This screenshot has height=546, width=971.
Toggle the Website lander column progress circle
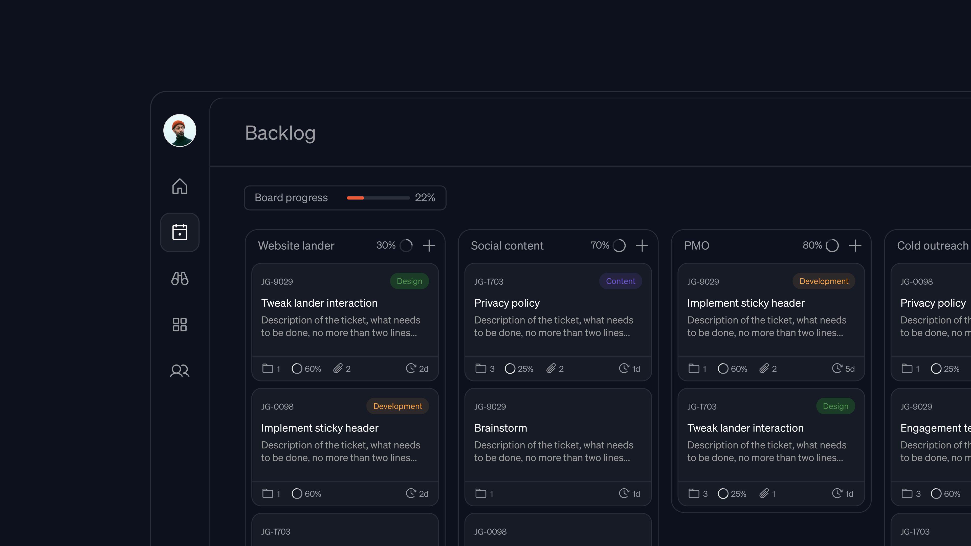pos(406,246)
